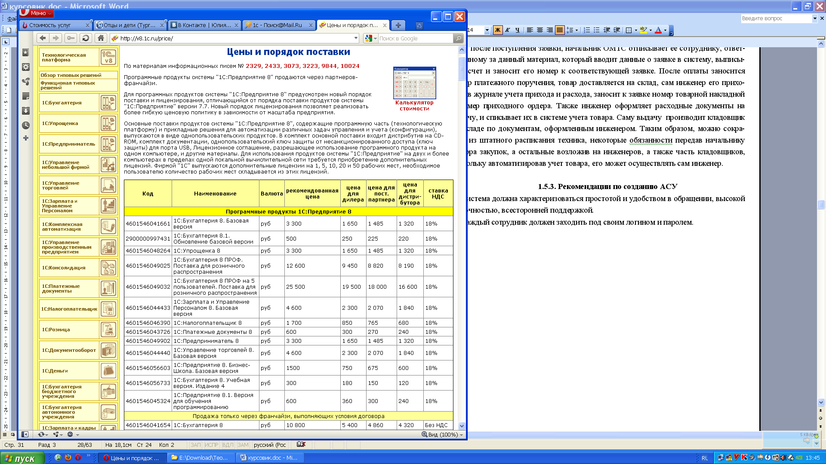Click the Поиск в Google search field
826x464 pixels.
pyautogui.click(x=415, y=38)
